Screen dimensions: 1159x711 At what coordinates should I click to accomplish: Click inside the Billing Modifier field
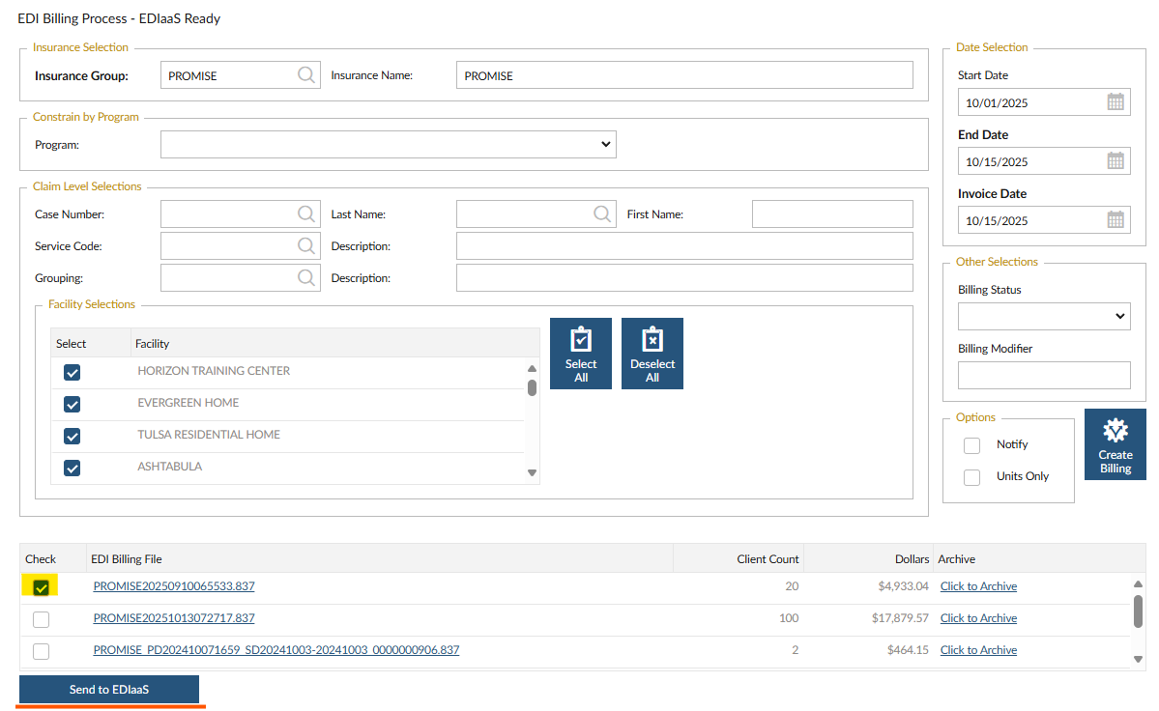pos(1043,375)
